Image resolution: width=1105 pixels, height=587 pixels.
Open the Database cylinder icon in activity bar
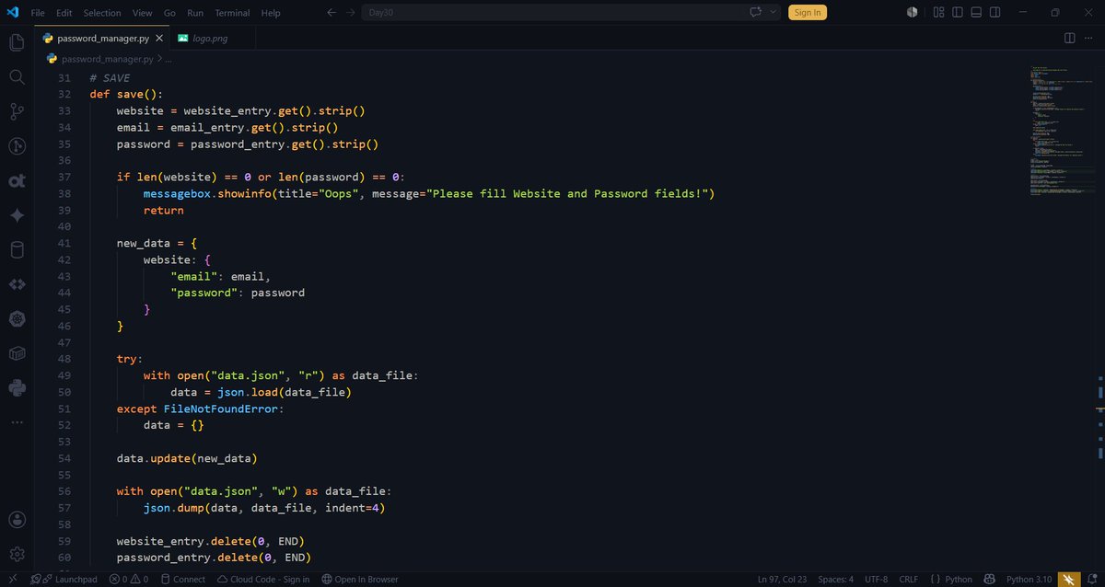click(x=17, y=249)
